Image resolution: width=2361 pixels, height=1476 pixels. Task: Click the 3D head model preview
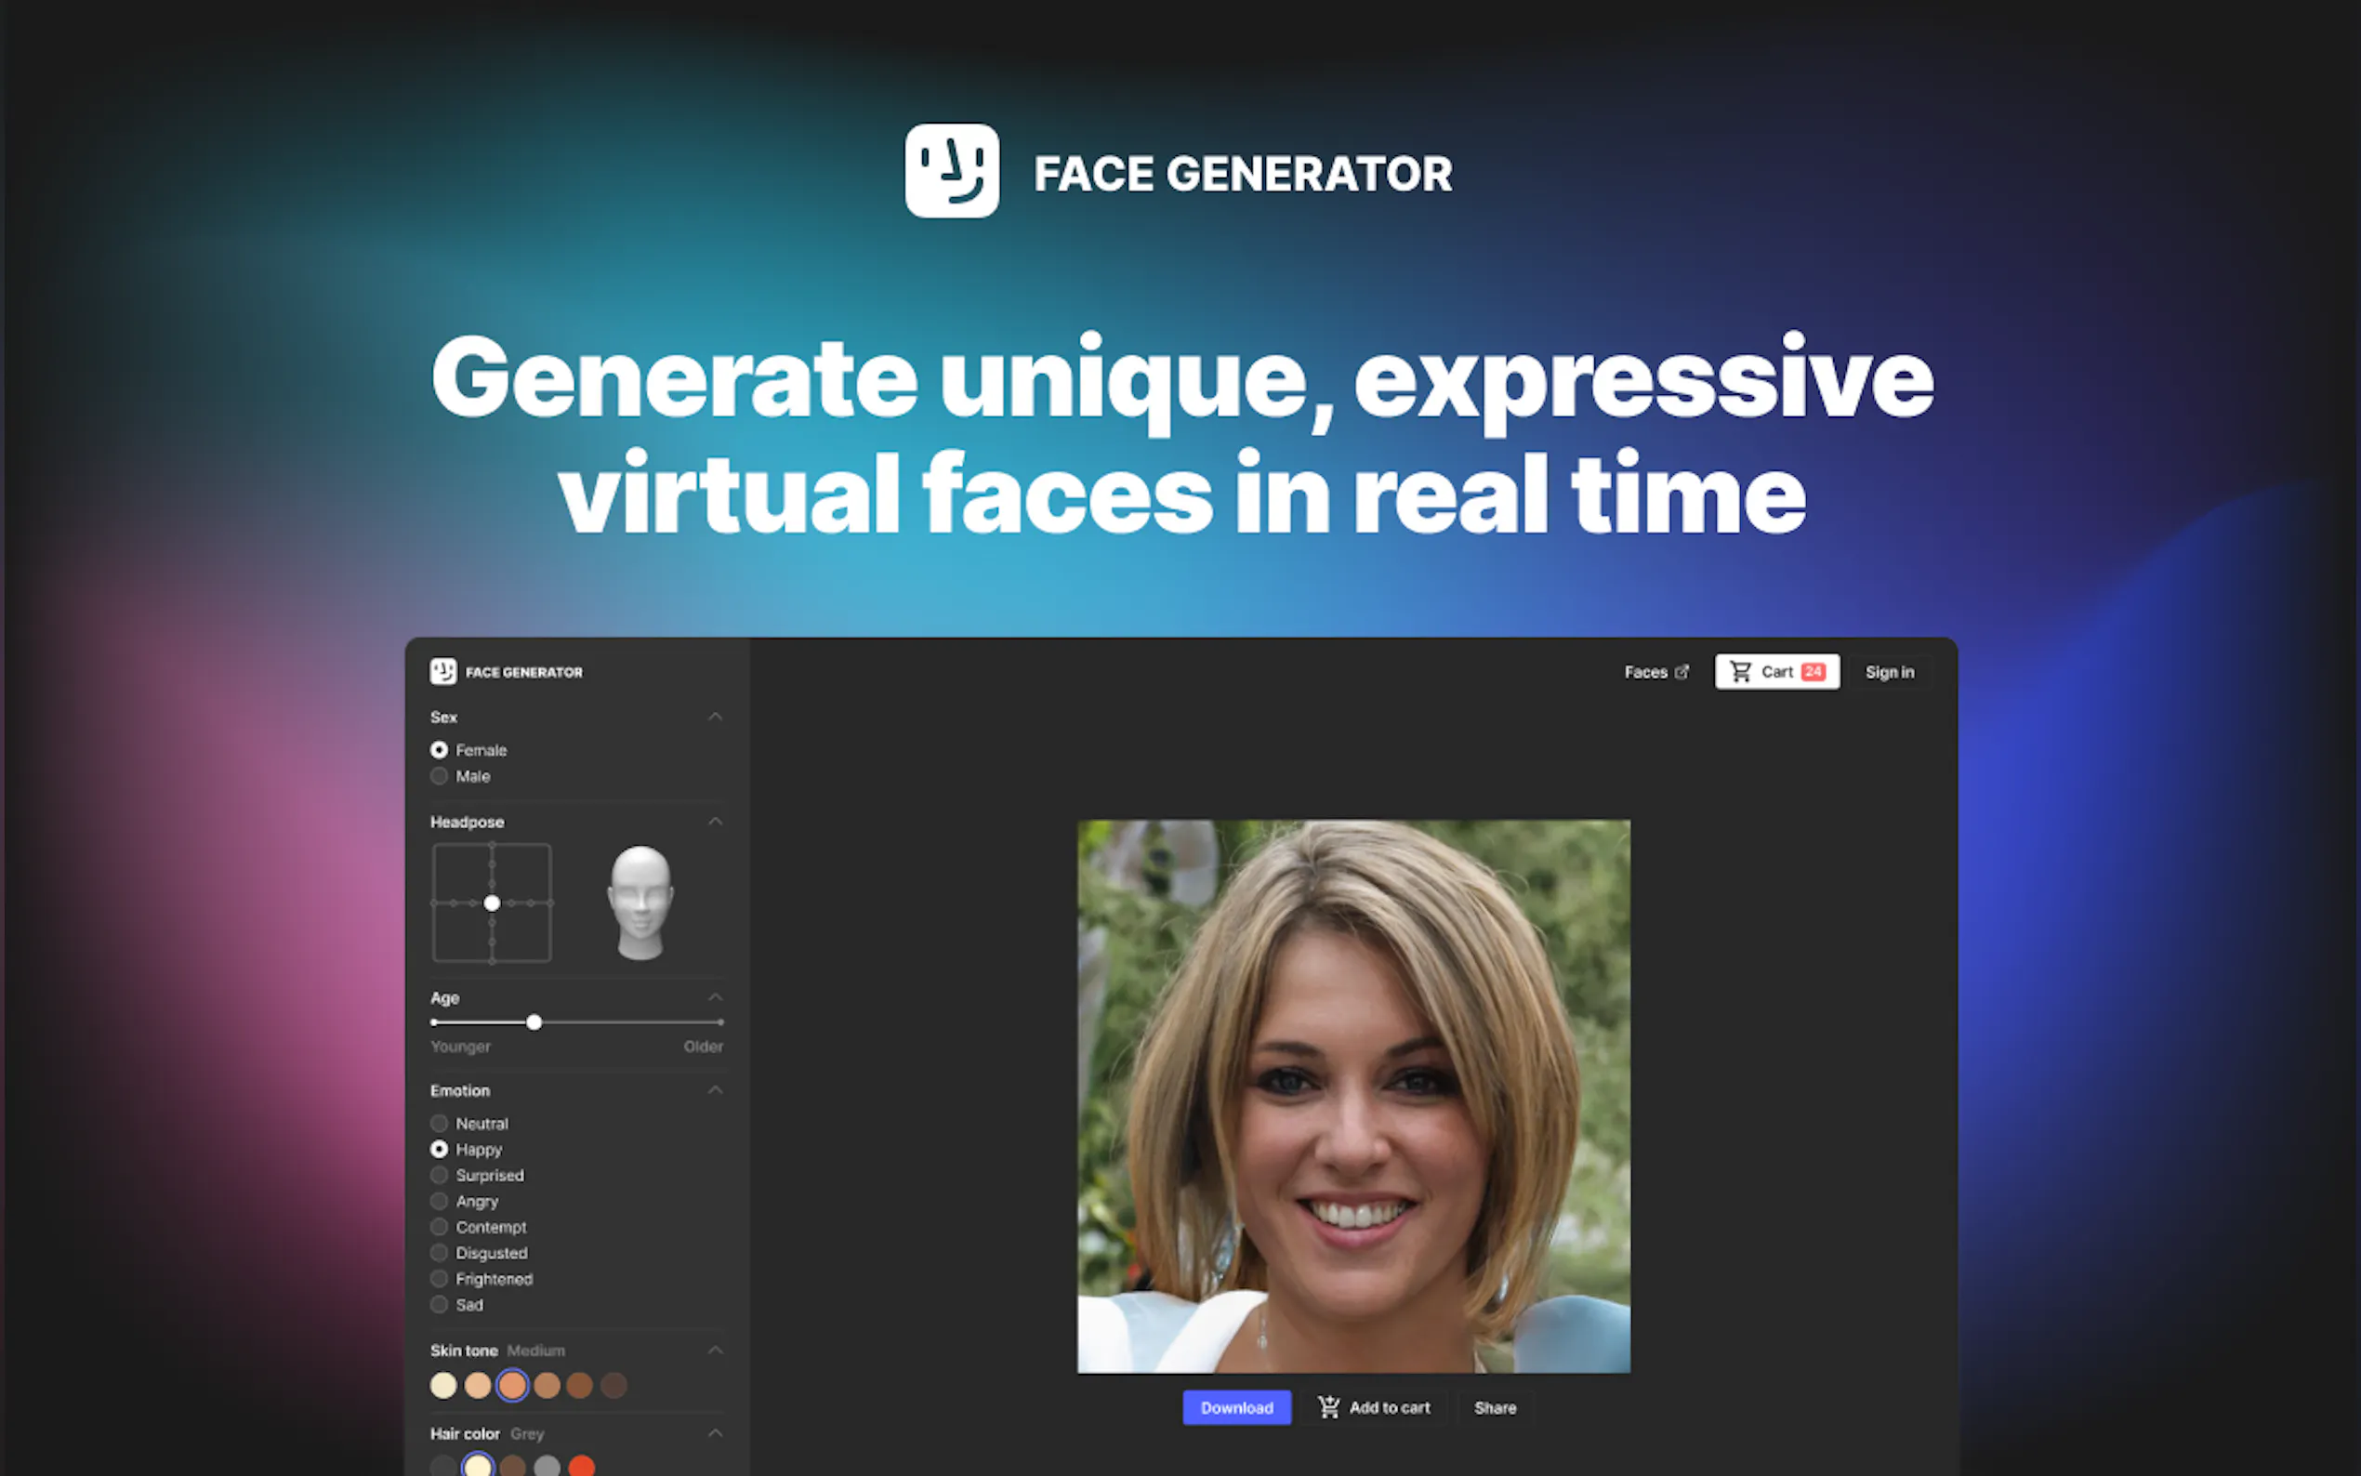(640, 903)
